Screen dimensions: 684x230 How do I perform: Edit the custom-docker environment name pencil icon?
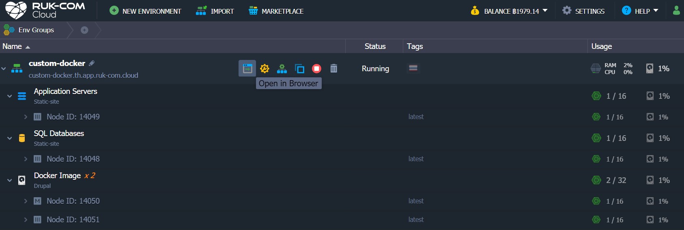pos(92,63)
